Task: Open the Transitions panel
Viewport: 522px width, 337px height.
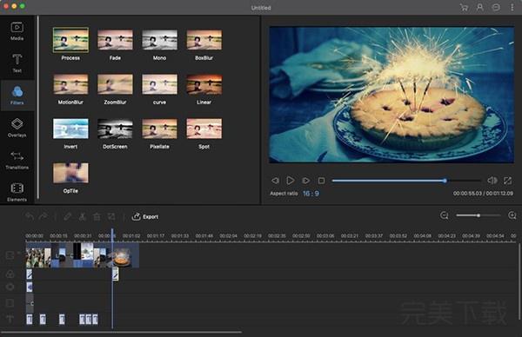Action: (x=17, y=160)
